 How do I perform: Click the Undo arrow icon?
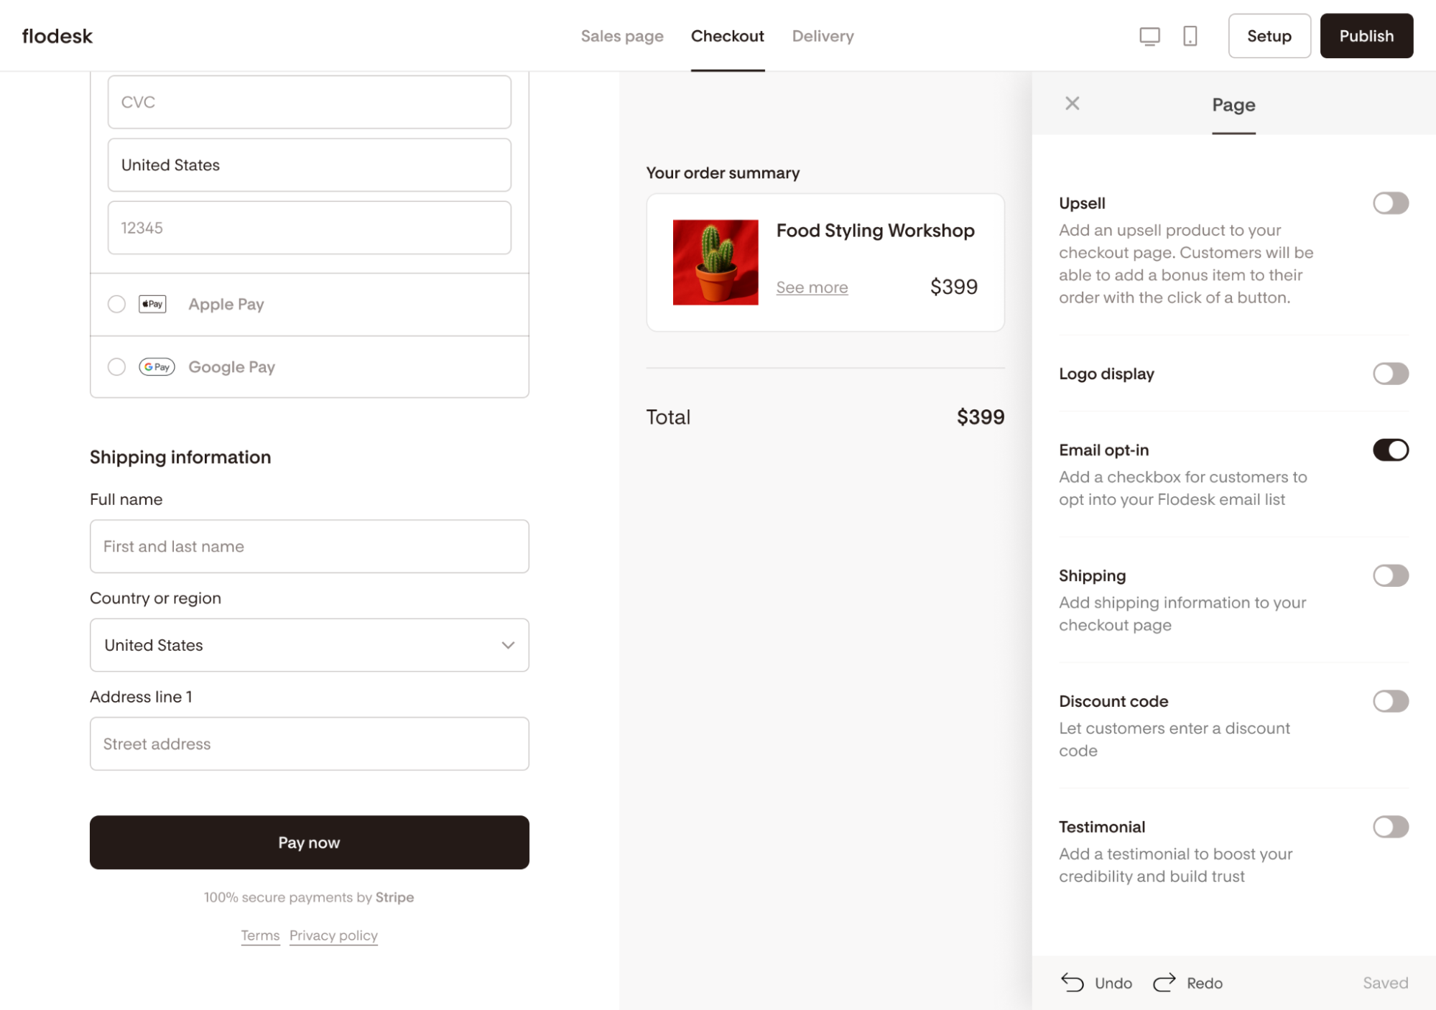(1073, 982)
